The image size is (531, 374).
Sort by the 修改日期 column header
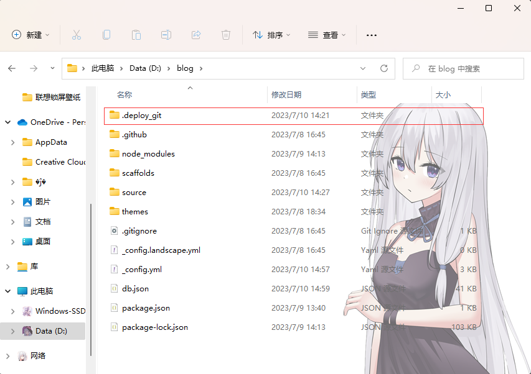(x=286, y=94)
